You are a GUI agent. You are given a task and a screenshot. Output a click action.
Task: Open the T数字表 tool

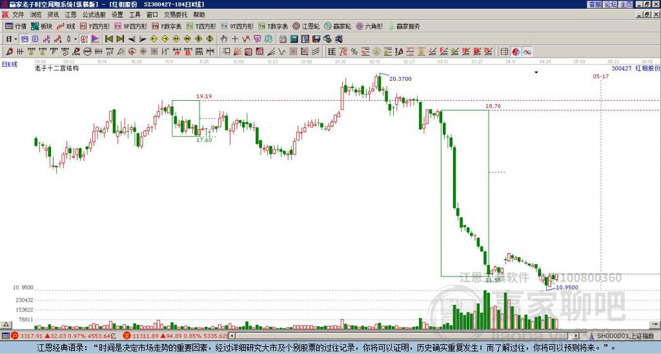click(x=273, y=26)
